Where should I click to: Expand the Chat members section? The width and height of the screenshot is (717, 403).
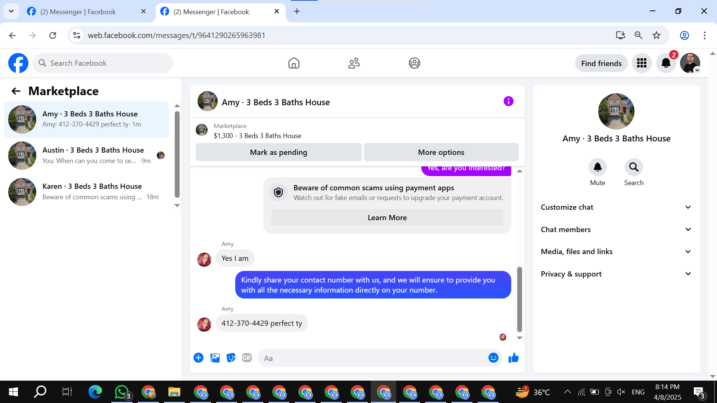[616, 229]
